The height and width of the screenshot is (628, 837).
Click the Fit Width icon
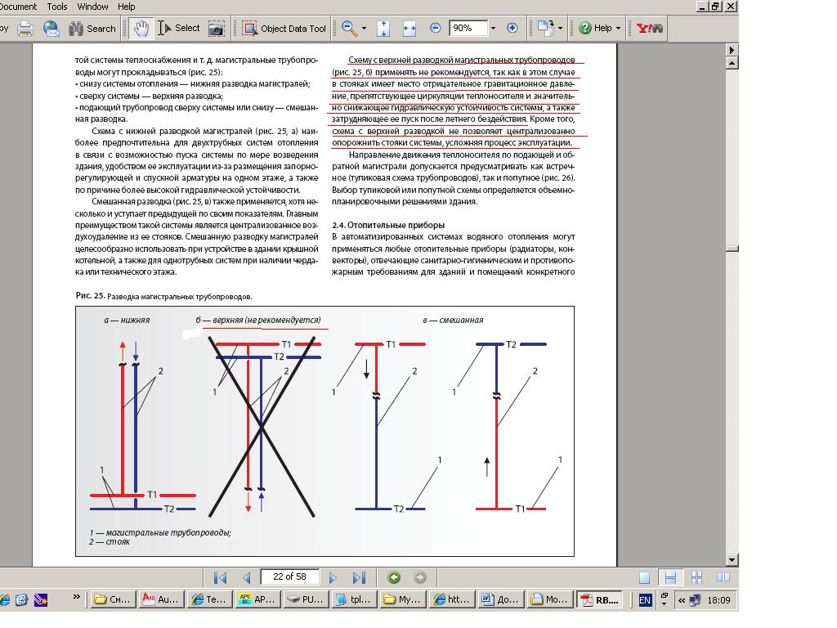(x=410, y=29)
